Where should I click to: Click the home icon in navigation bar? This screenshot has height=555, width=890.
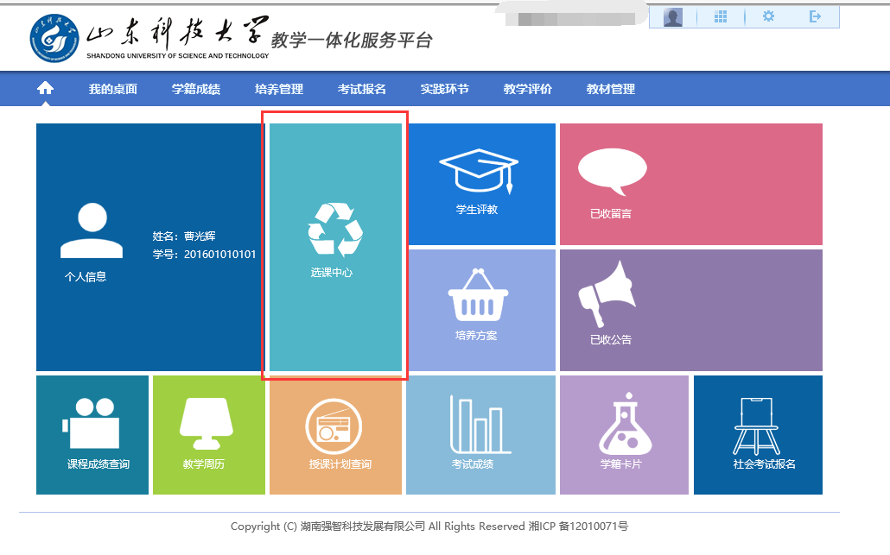[x=45, y=89]
